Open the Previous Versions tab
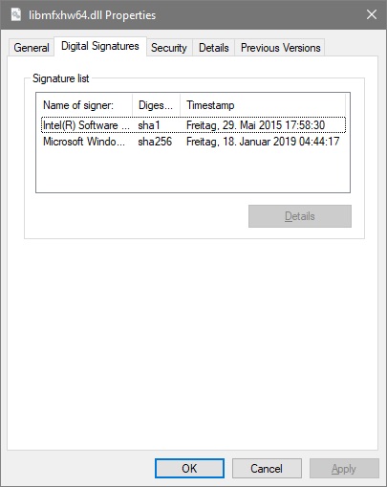Screen dimensions: 387x487 [x=280, y=48]
